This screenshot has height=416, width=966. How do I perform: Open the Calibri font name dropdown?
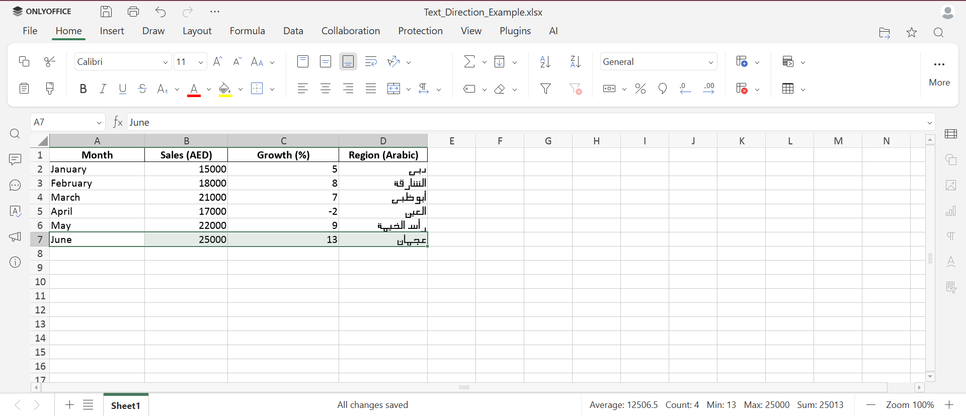click(165, 62)
